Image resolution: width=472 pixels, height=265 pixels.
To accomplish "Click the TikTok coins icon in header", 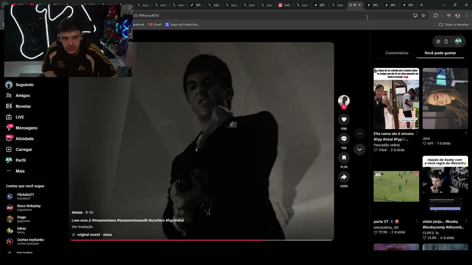I will [438, 42].
